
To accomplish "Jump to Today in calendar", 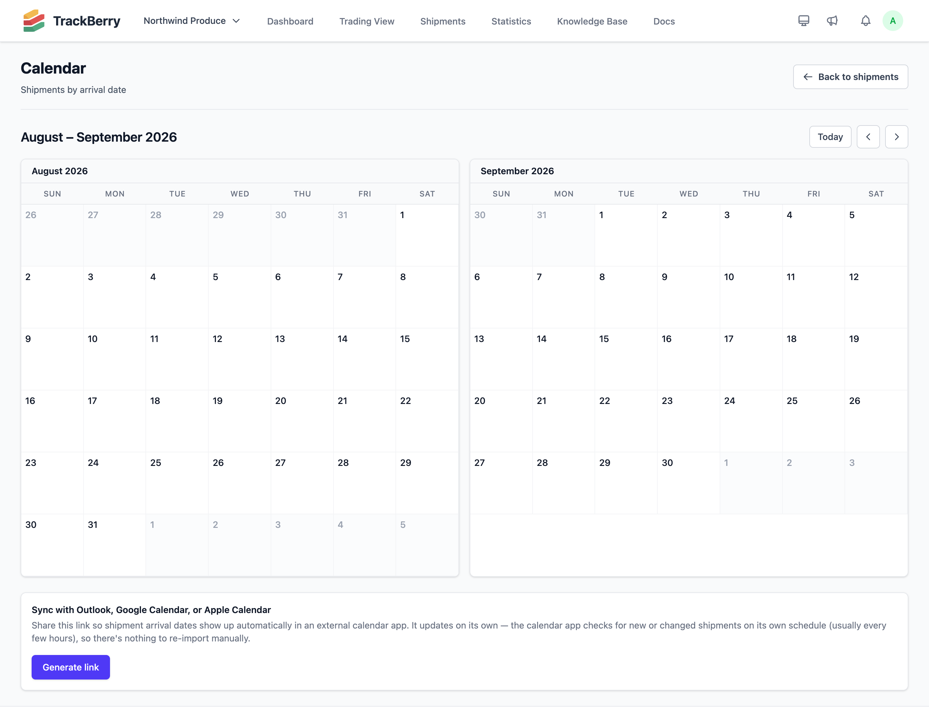I will 830,136.
